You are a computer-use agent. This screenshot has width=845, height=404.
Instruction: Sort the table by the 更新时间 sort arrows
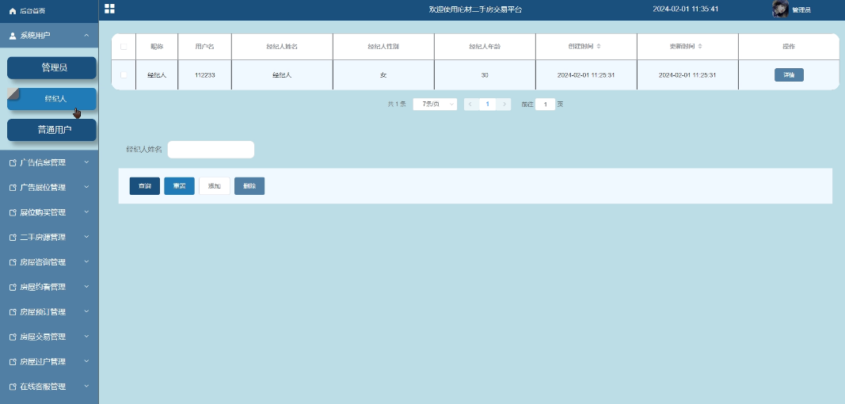tap(700, 47)
